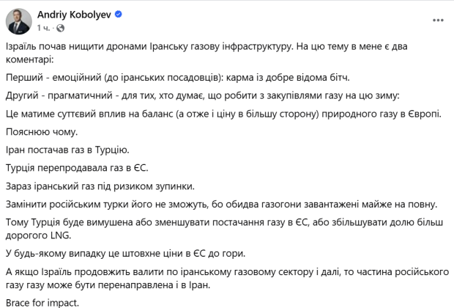Image resolution: width=454 pixels, height=308 pixels.
Task: Click the word "коментарі:" on the second line
Action: (x=29, y=59)
